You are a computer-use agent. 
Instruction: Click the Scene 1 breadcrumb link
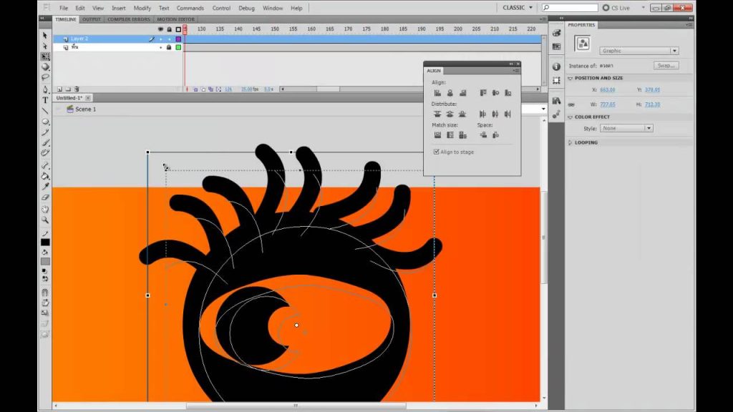click(x=86, y=109)
